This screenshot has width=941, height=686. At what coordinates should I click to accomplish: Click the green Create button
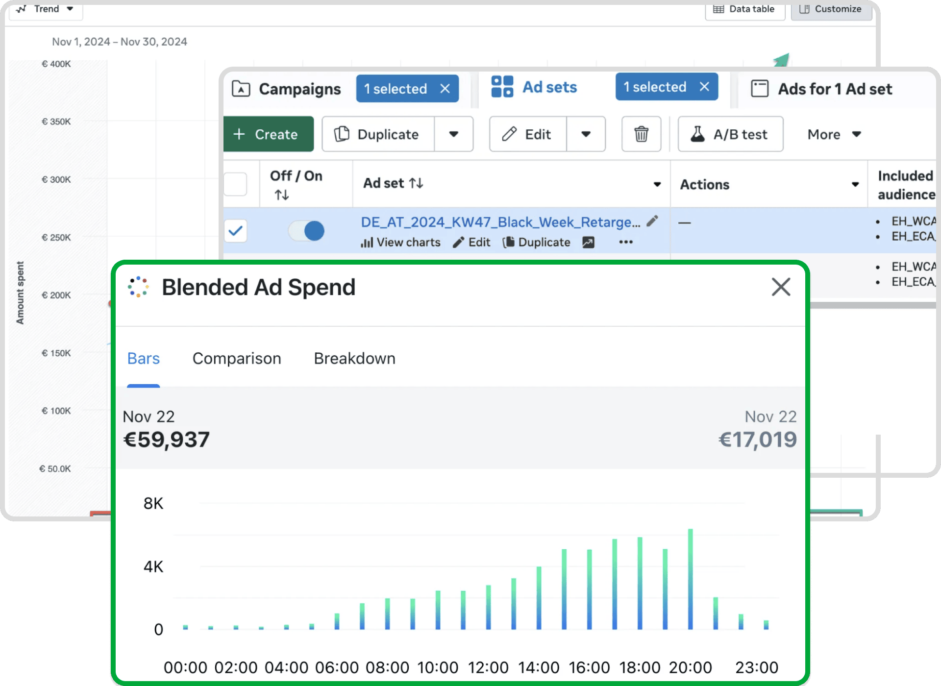click(269, 134)
